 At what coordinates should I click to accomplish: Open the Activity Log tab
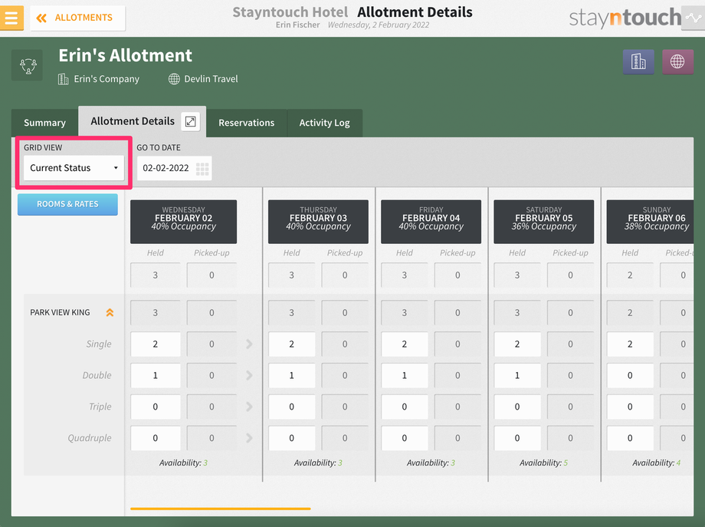pos(325,123)
